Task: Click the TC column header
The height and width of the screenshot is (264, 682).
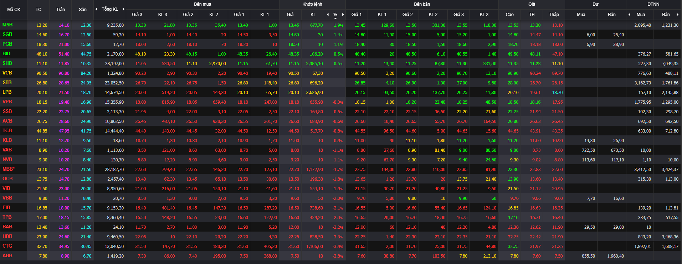Action: 39,10
